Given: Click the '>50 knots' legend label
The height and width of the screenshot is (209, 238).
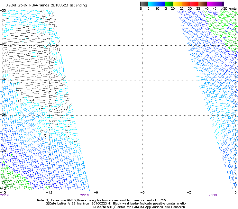Looking at the screenshot, I should (x=229, y=9).
